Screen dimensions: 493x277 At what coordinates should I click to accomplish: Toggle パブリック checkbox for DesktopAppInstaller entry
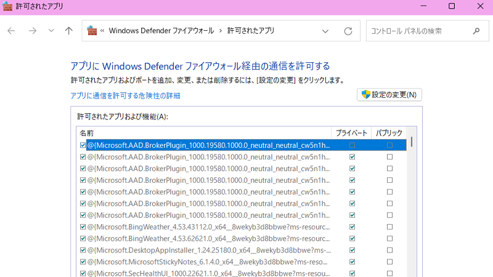[389, 250]
